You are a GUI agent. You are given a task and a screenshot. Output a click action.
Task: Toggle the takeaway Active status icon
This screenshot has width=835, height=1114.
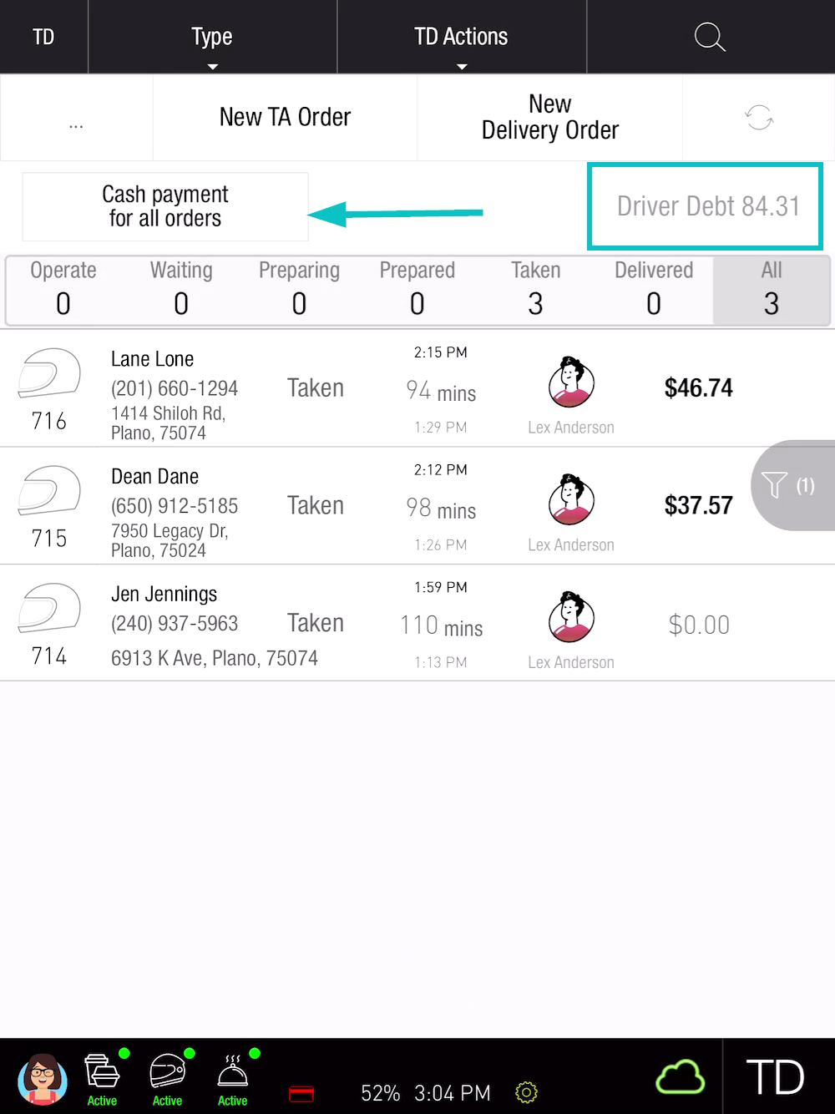click(103, 1078)
